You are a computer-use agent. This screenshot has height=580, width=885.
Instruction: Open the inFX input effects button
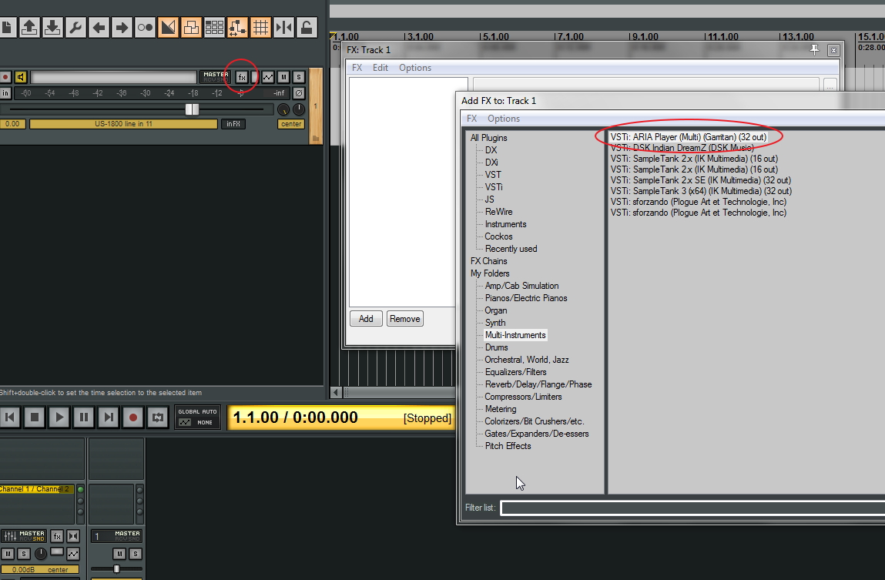[x=233, y=123]
